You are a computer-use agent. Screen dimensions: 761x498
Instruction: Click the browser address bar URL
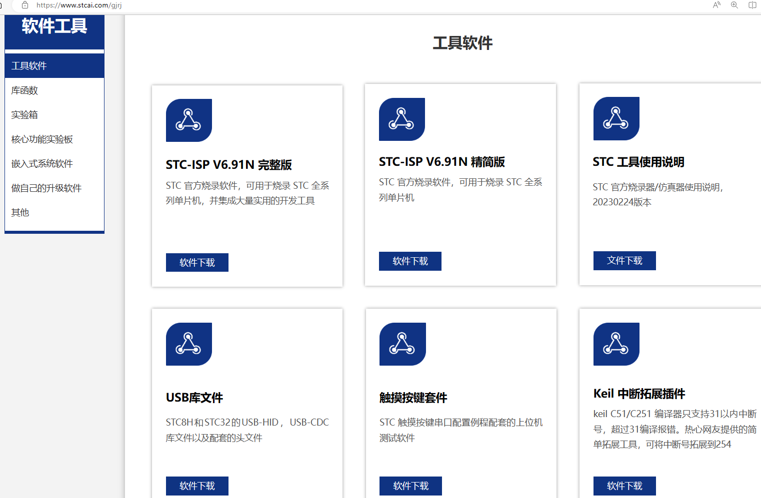coord(79,5)
